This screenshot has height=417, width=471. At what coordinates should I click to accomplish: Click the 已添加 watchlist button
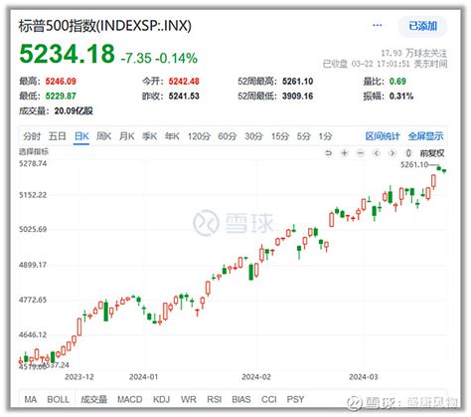(422, 26)
